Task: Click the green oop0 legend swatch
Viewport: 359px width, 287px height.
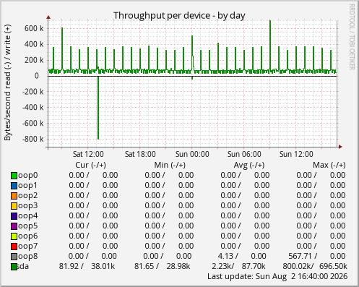Action: (14, 176)
